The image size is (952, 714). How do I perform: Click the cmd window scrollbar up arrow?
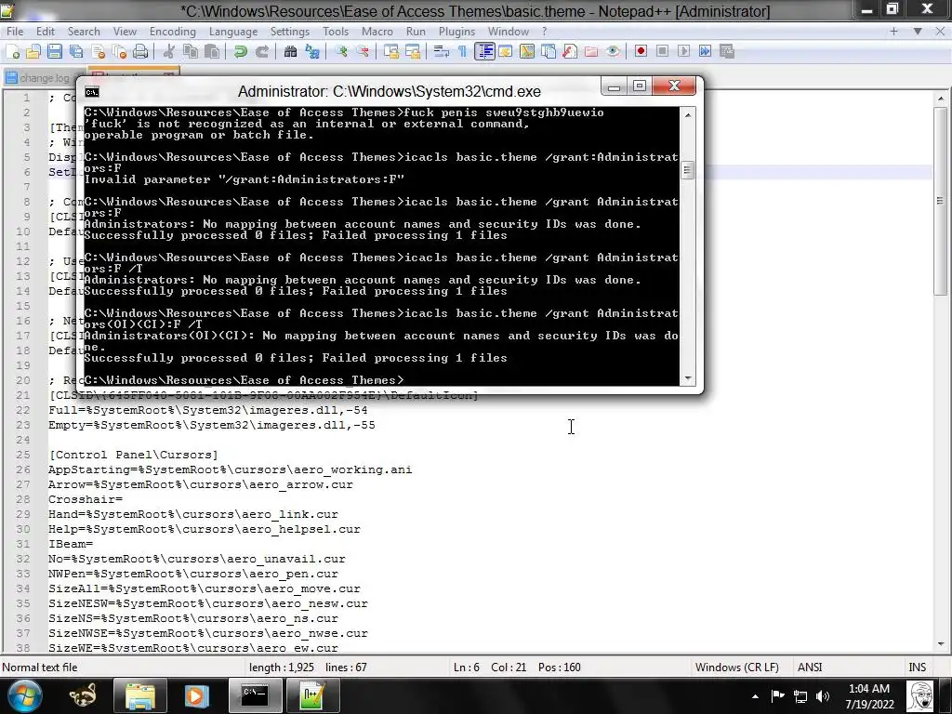pos(688,114)
